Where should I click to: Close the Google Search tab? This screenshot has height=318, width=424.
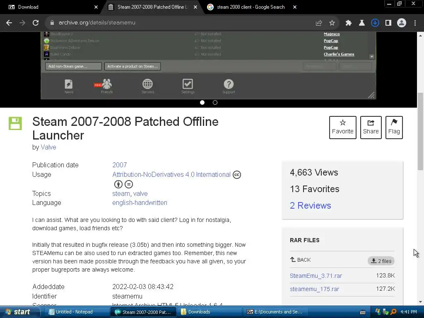click(x=295, y=7)
